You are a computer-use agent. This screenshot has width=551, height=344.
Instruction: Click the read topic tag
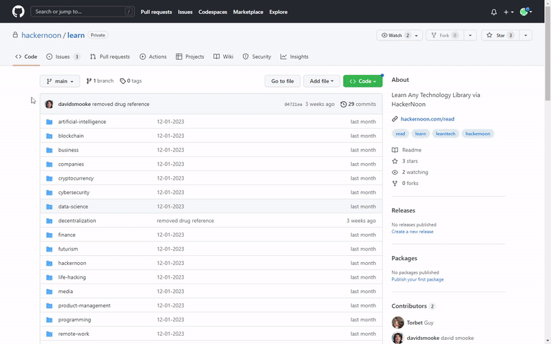(x=400, y=133)
